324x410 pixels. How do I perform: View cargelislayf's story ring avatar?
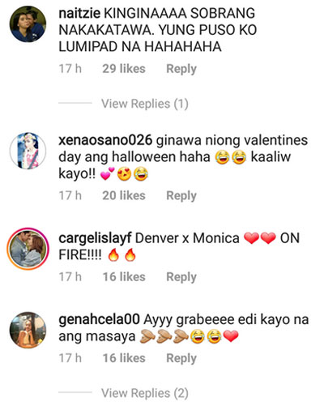[28, 249]
